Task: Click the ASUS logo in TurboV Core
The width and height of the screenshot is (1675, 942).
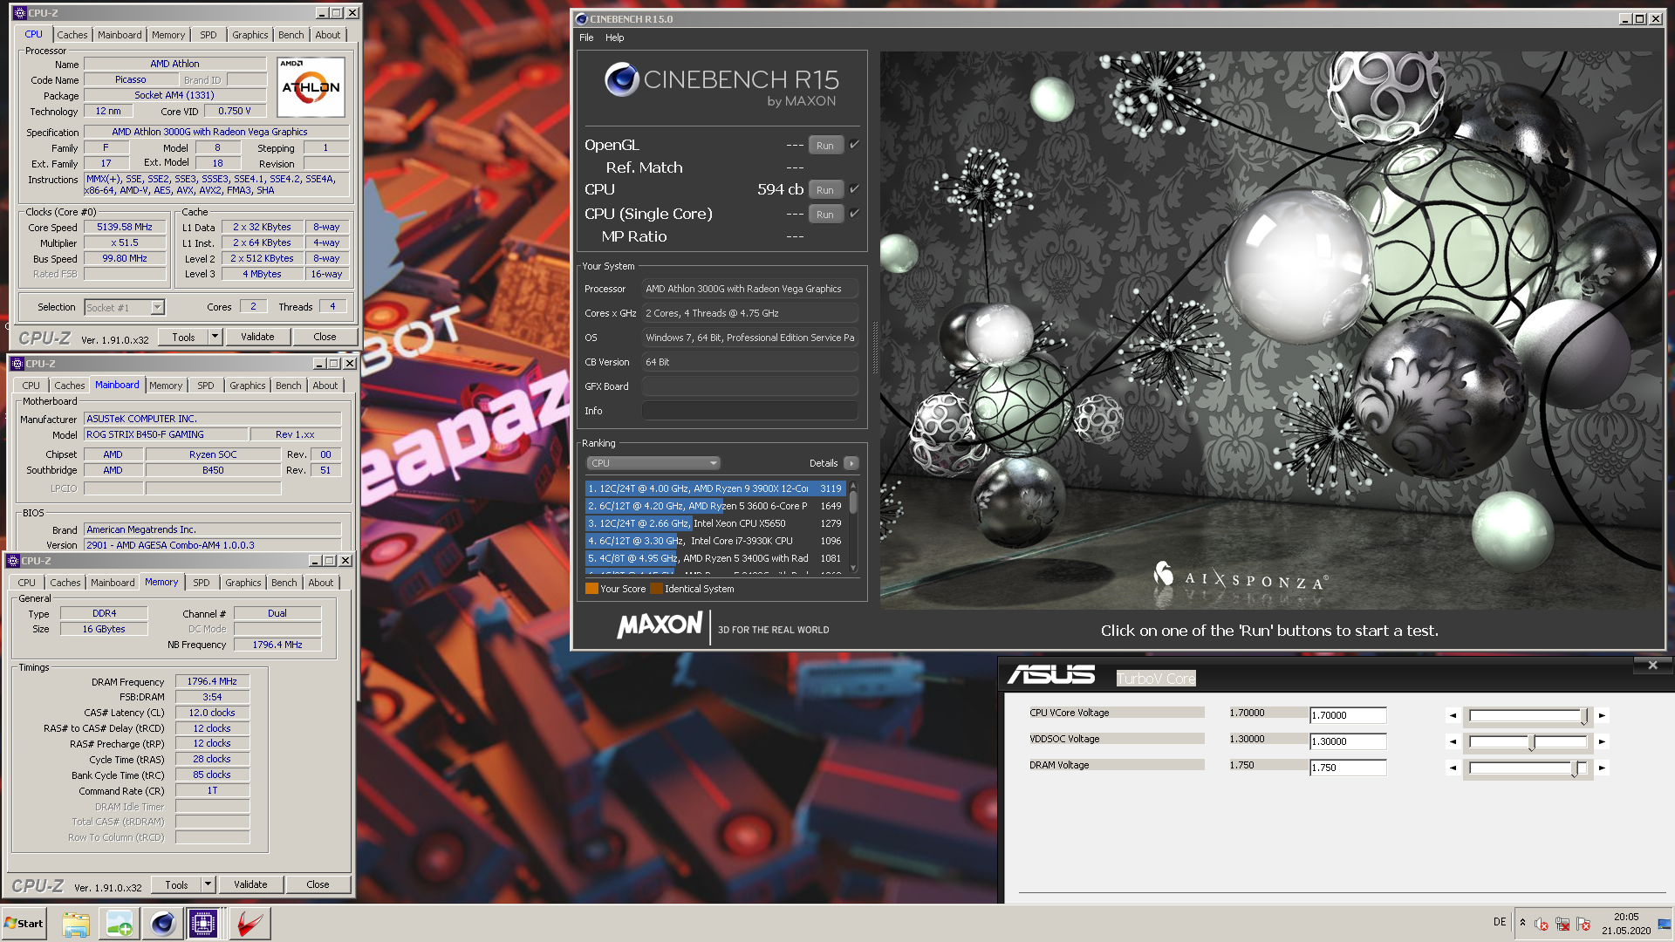Action: click(1050, 675)
